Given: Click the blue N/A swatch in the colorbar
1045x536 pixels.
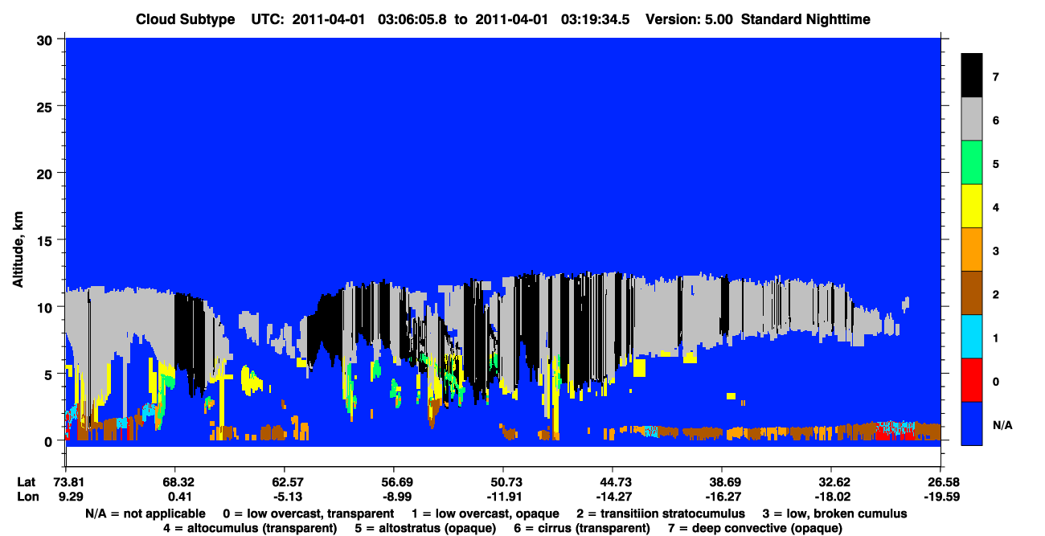Looking at the screenshot, I should (973, 423).
